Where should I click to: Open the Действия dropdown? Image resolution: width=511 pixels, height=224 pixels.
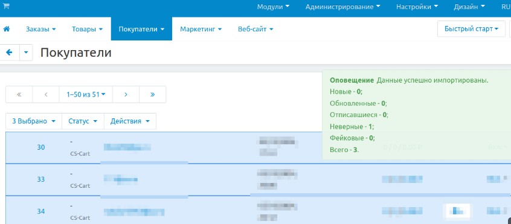pos(130,121)
